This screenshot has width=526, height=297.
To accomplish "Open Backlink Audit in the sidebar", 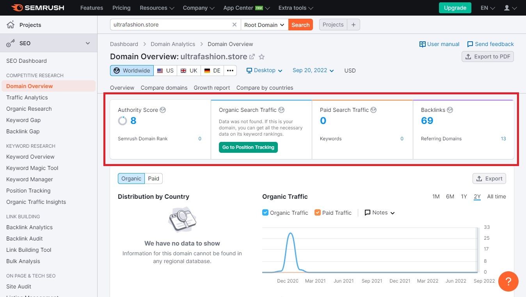I will 25,239.
